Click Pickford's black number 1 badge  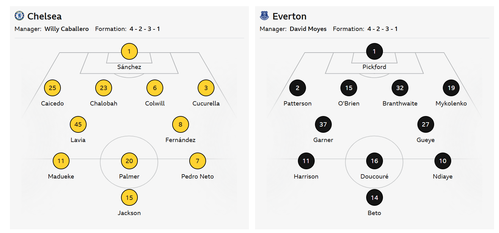coord(374,51)
